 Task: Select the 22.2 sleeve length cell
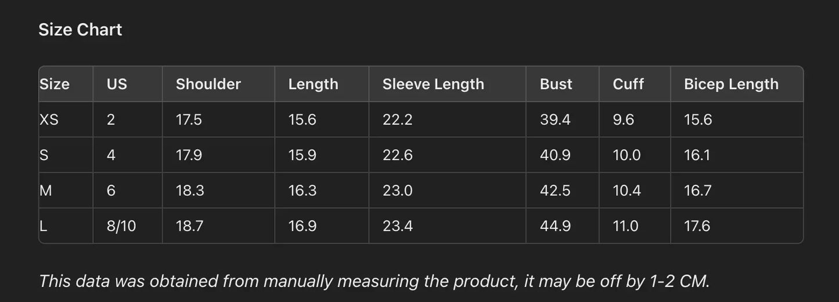(397, 120)
